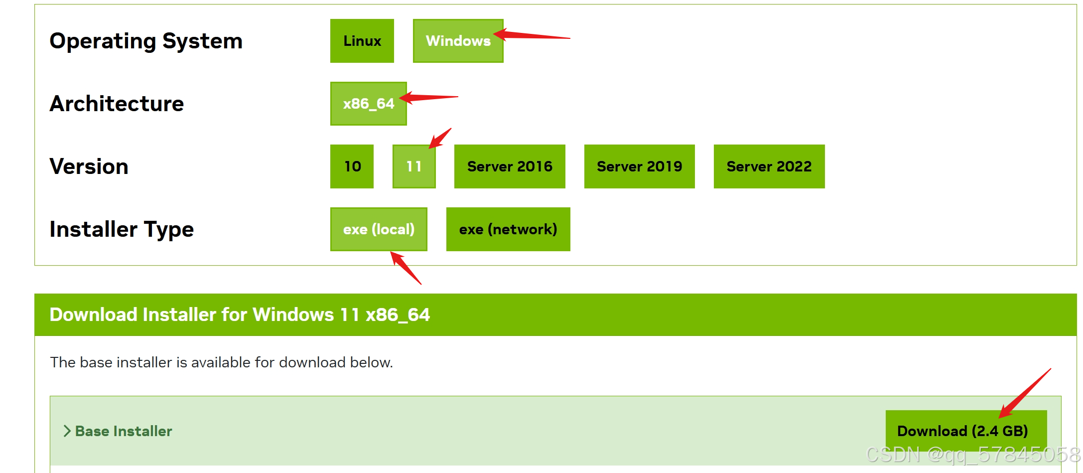The width and height of the screenshot is (1083, 473).
Task: Open the Base Installer label
Action: pos(124,431)
